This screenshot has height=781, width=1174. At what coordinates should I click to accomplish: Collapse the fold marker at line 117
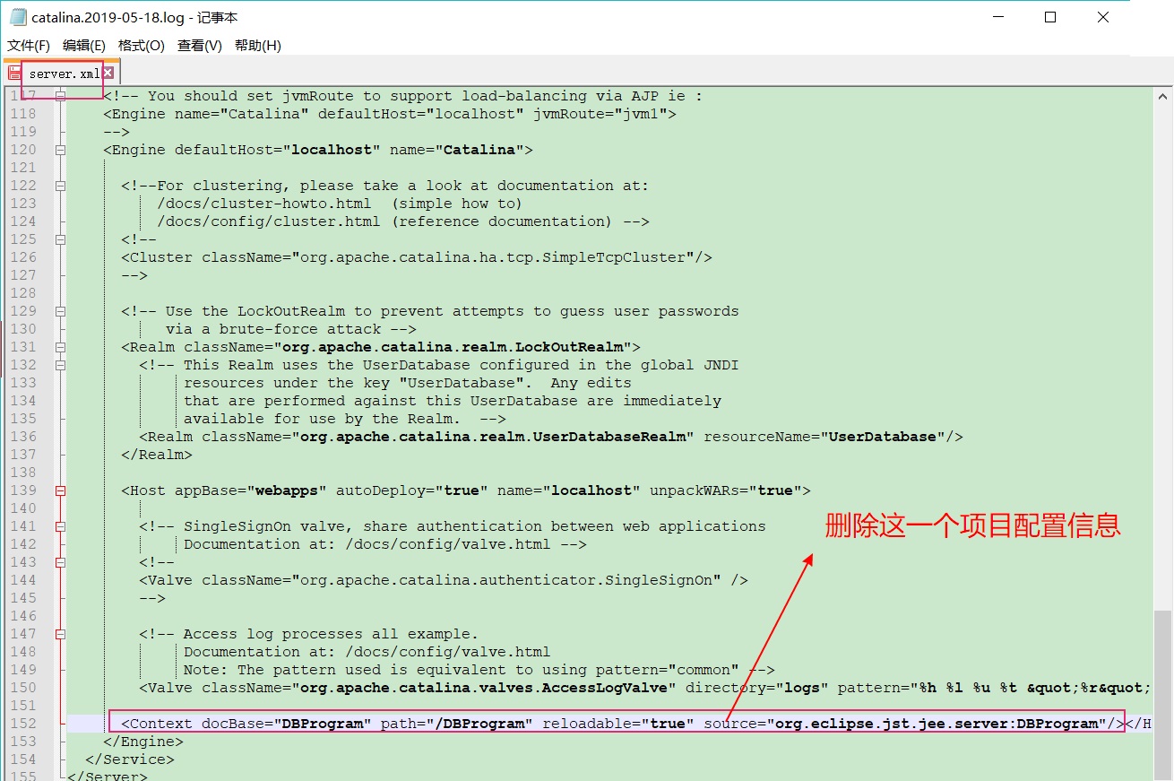click(x=60, y=96)
